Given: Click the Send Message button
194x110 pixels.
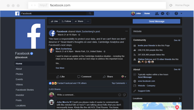Looking at the screenshot, I should point(156,21).
